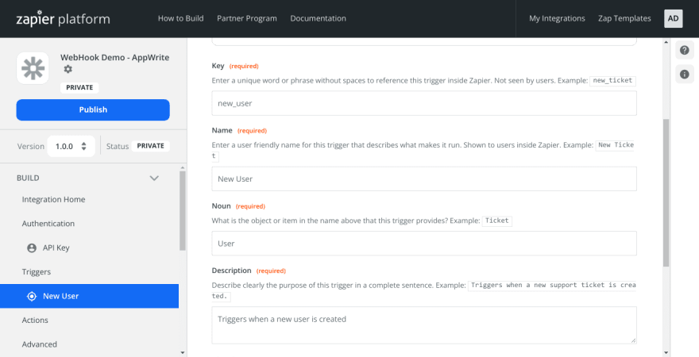Image resolution: width=699 pixels, height=357 pixels.
Task: Click the Name input field
Action: pos(424,179)
